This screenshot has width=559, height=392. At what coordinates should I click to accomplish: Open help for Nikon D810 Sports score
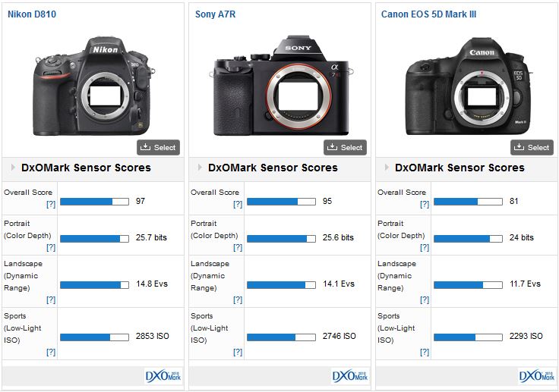[x=50, y=352]
